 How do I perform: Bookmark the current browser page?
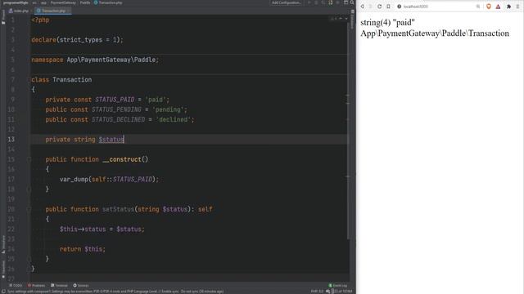388,7
